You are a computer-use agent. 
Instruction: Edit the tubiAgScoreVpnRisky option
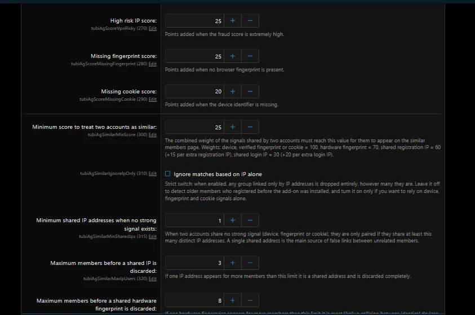[x=152, y=29]
